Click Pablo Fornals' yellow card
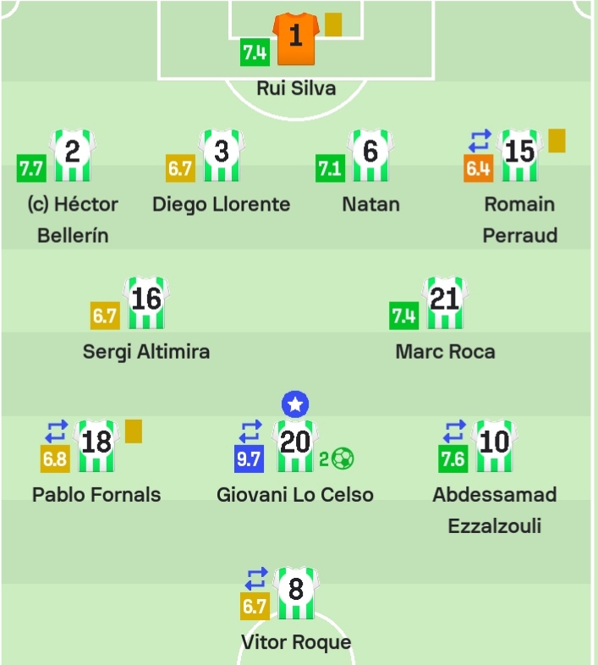 (x=134, y=431)
